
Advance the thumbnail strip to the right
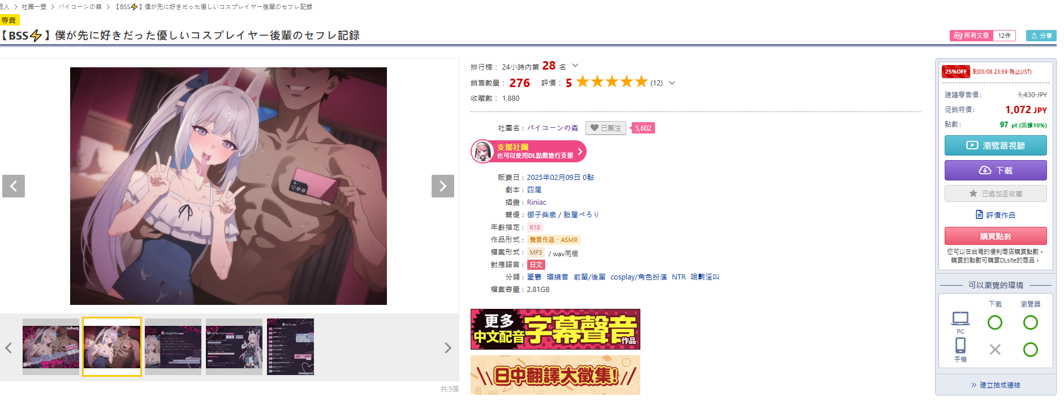point(447,348)
